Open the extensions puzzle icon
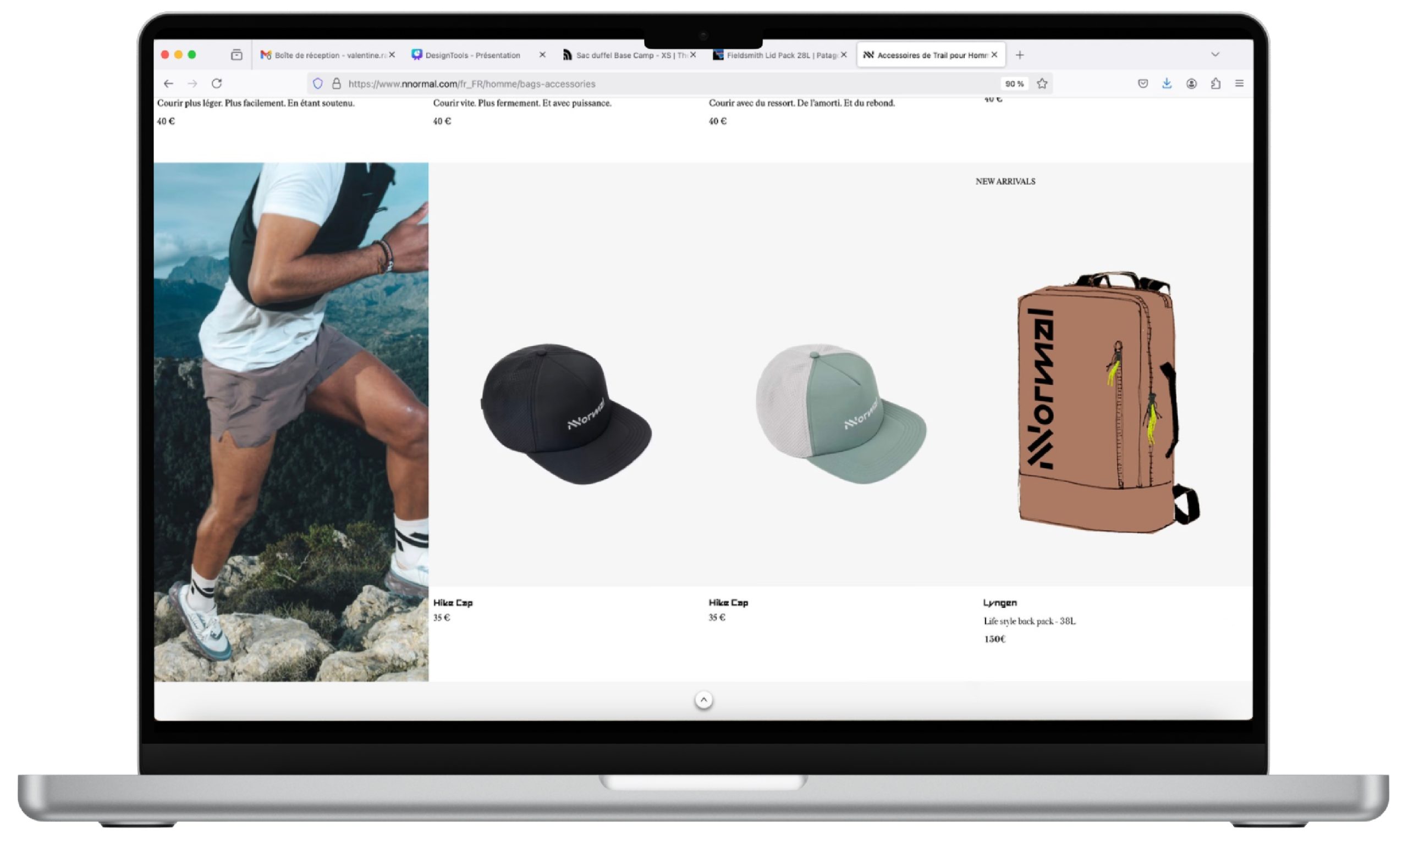The image size is (1408, 842). 1215,84
